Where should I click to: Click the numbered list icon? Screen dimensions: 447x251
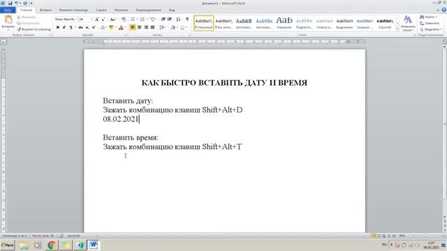click(x=142, y=20)
